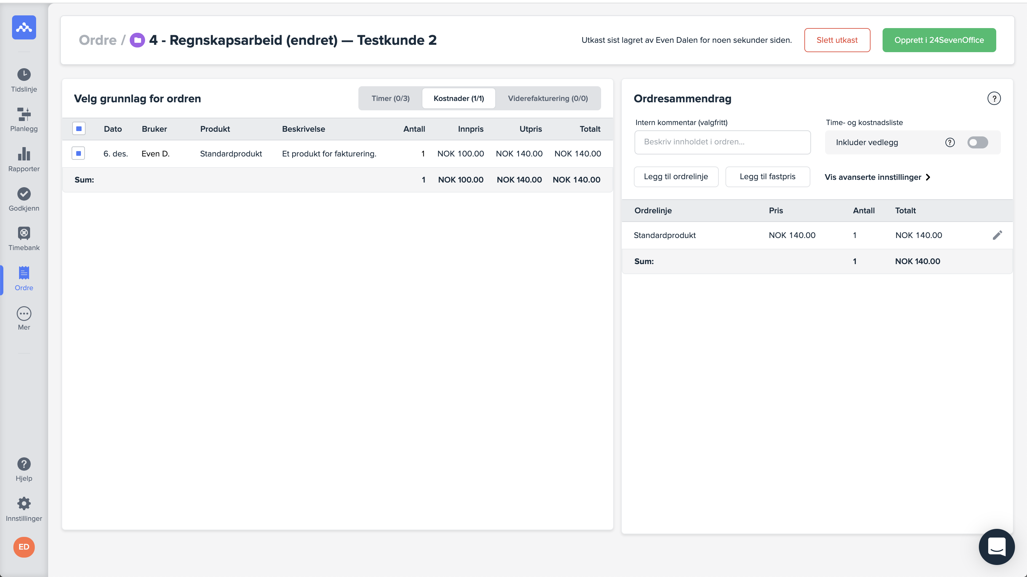The width and height of the screenshot is (1027, 577).
Task: Switch to Viderefakturering (0/0) tab
Action: (x=547, y=99)
